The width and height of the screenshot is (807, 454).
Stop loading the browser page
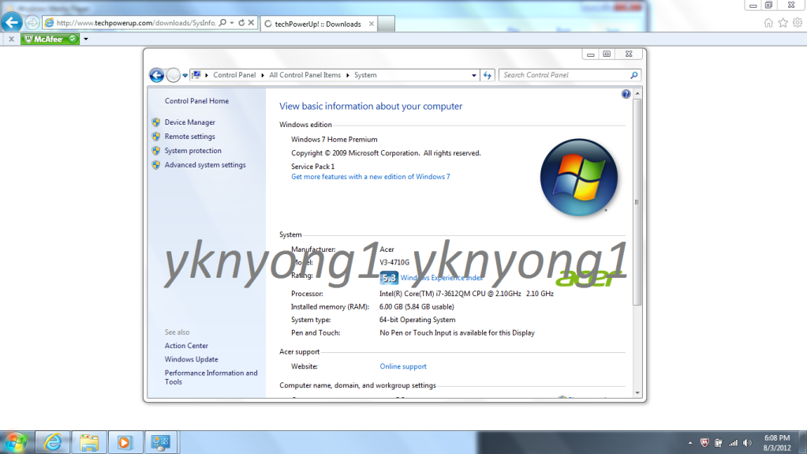[x=251, y=23]
